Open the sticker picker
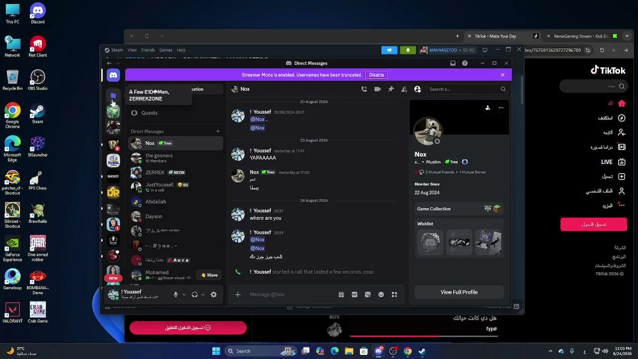 coord(368,295)
